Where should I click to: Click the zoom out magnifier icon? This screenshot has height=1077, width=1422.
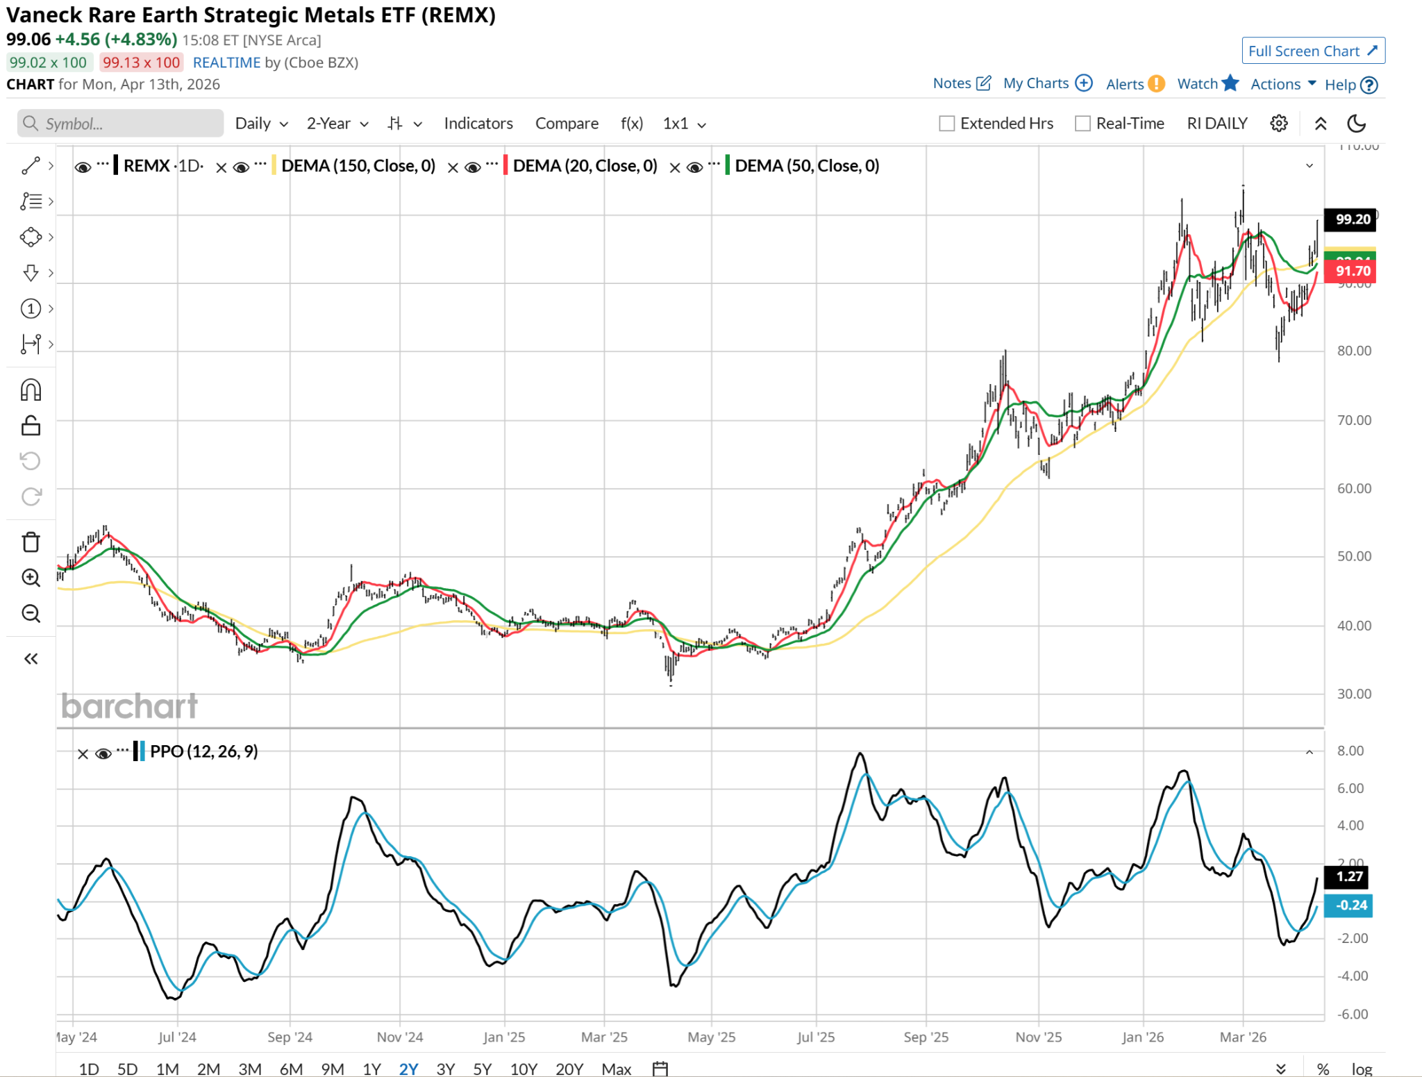[x=31, y=614]
